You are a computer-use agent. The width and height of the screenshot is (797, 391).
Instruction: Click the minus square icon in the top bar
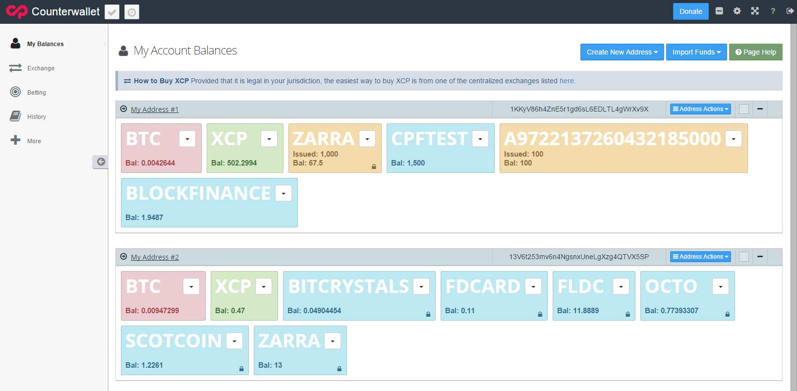719,11
